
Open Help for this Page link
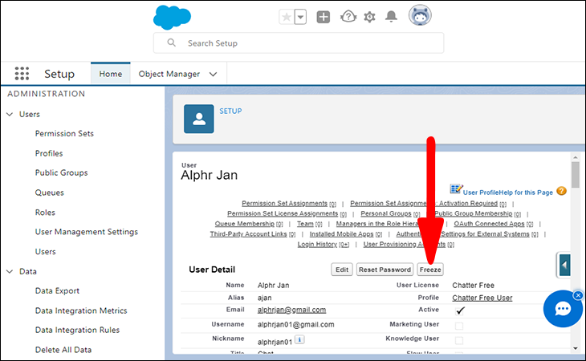pyautogui.click(x=527, y=193)
